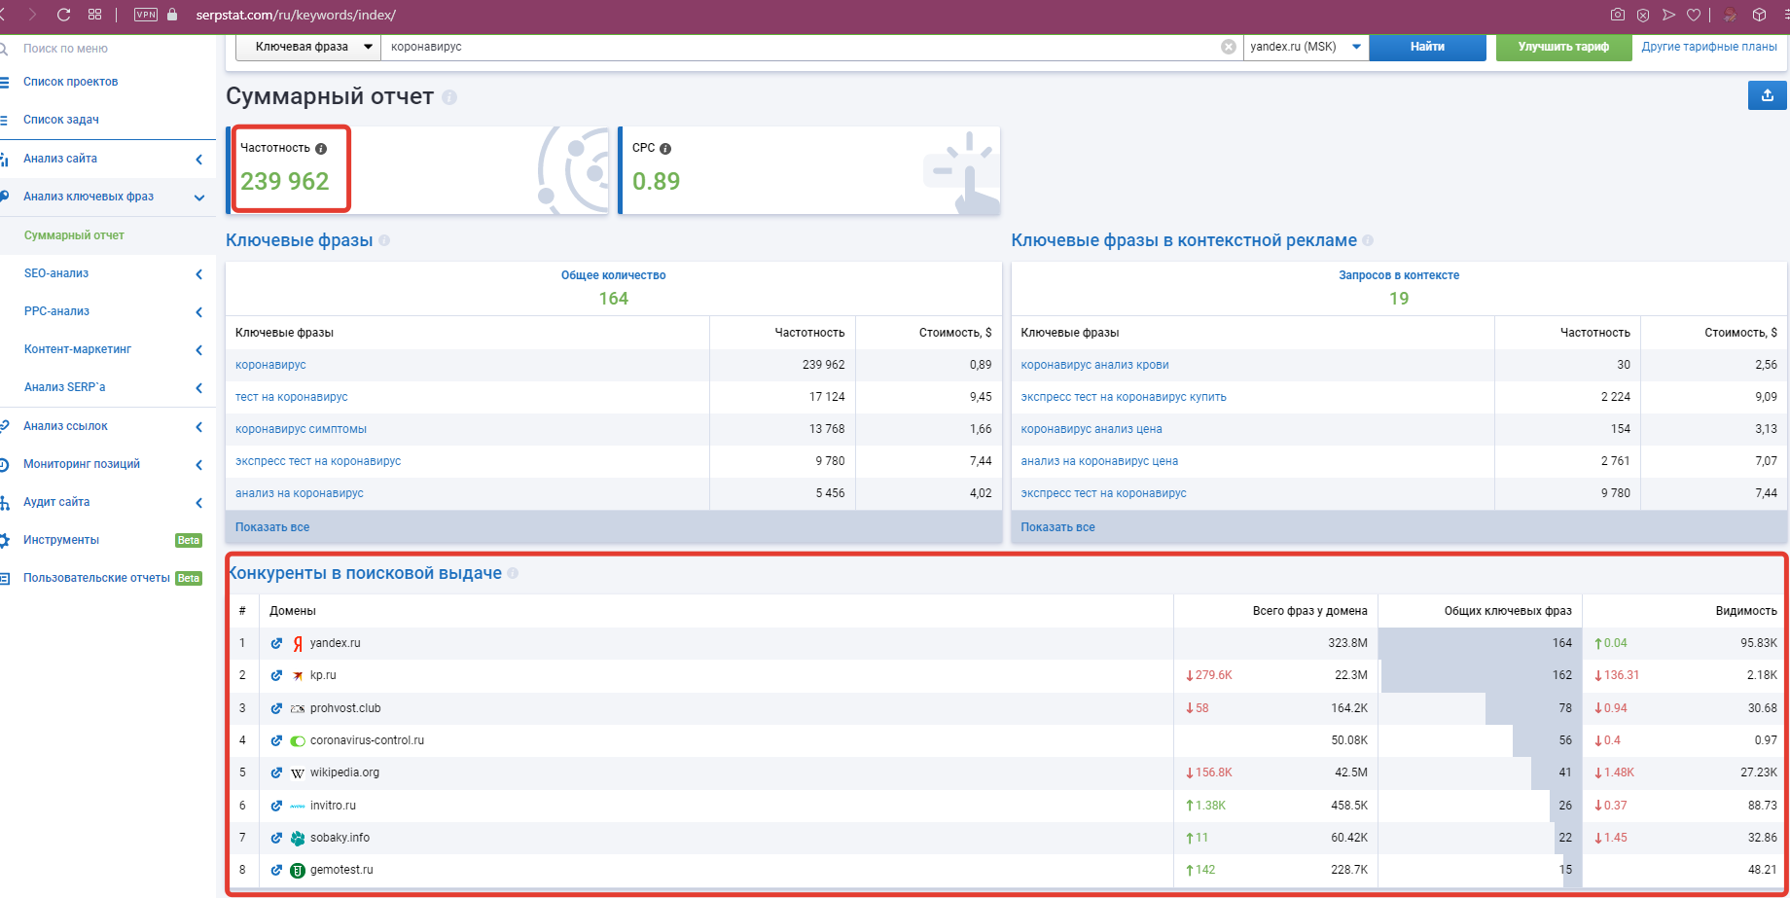
Task: Open external link icon for invitro.ru row
Action: point(276,806)
